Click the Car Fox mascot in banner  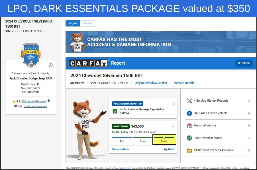coord(77,42)
